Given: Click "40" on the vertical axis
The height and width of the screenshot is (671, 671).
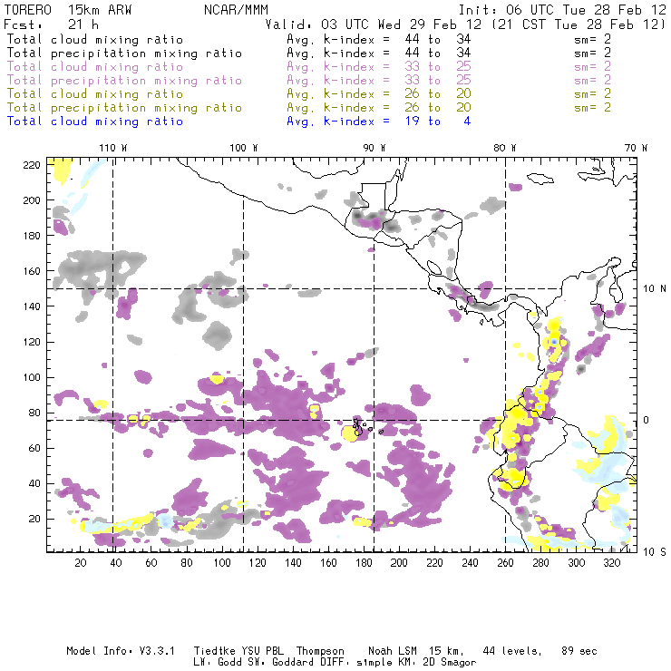Looking at the screenshot, I should [34, 483].
